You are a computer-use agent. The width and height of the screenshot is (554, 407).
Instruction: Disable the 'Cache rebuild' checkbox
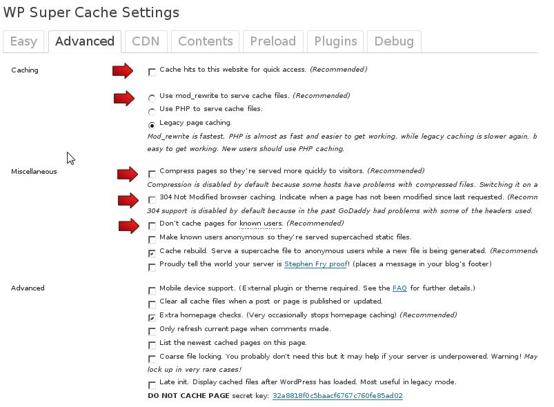(152, 253)
